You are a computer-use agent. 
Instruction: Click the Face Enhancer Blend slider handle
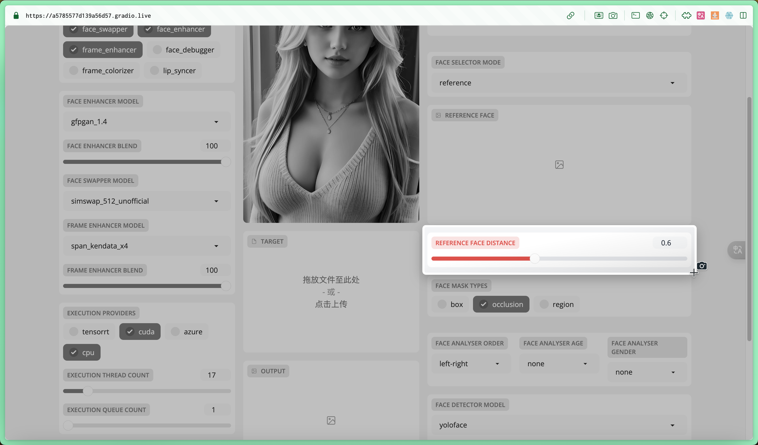pos(226,162)
